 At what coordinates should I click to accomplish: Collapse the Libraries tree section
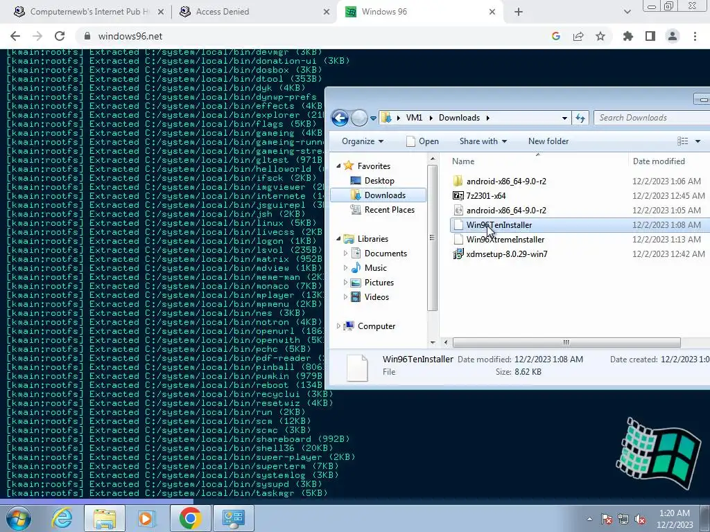click(x=338, y=238)
